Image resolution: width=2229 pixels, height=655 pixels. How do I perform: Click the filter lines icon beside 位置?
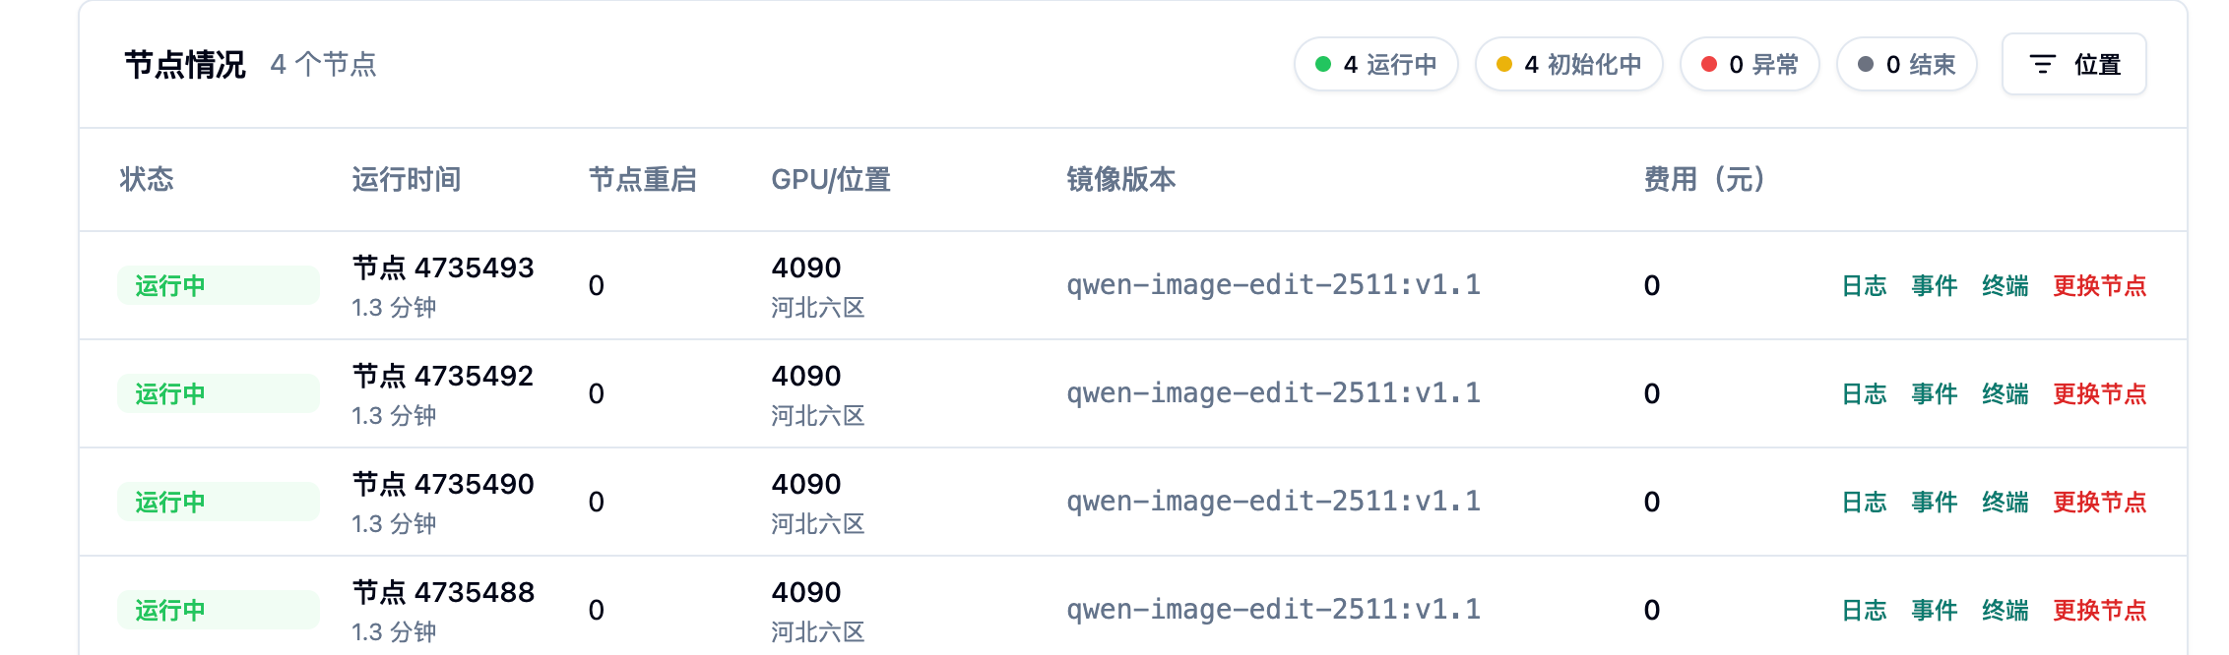pyautogui.click(x=2043, y=65)
